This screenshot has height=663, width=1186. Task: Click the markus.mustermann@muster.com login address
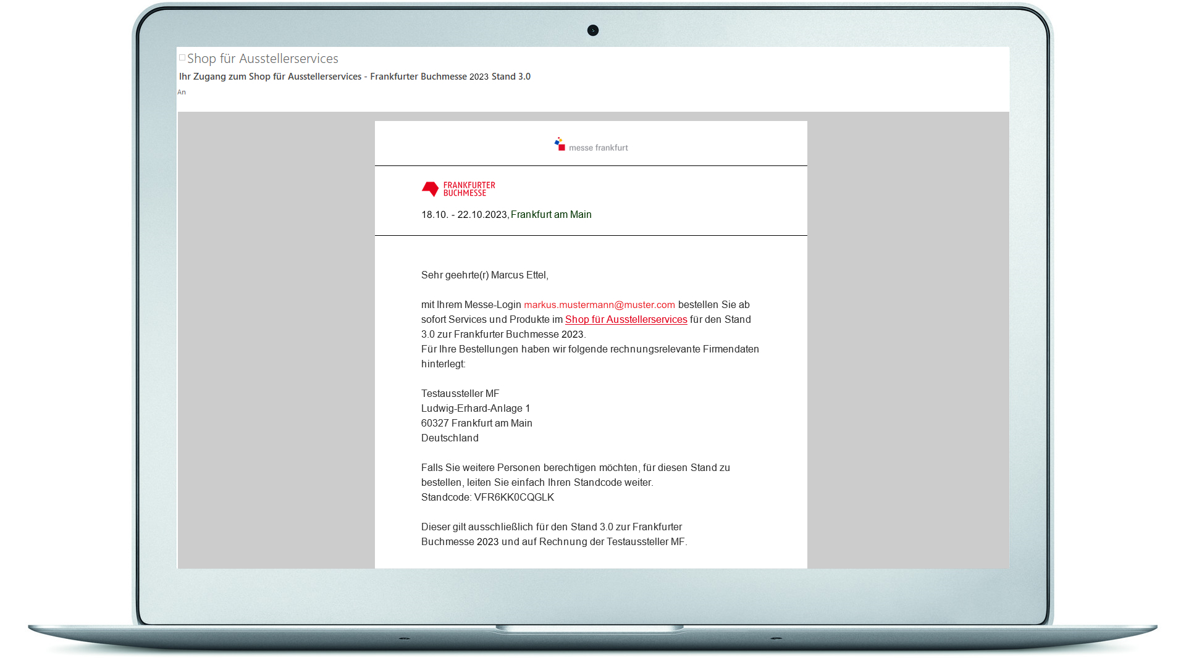coord(599,305)
